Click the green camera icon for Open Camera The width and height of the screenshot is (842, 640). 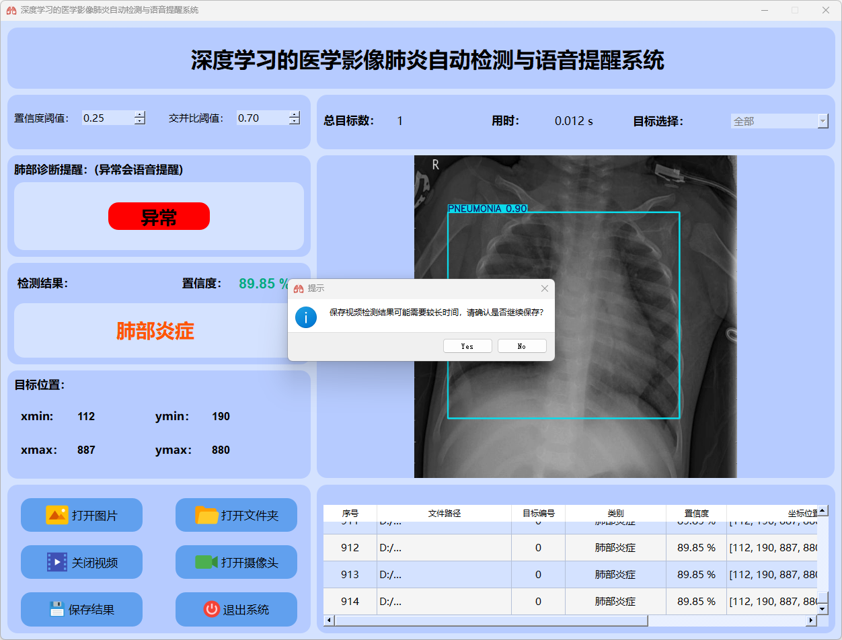(206, 562)
